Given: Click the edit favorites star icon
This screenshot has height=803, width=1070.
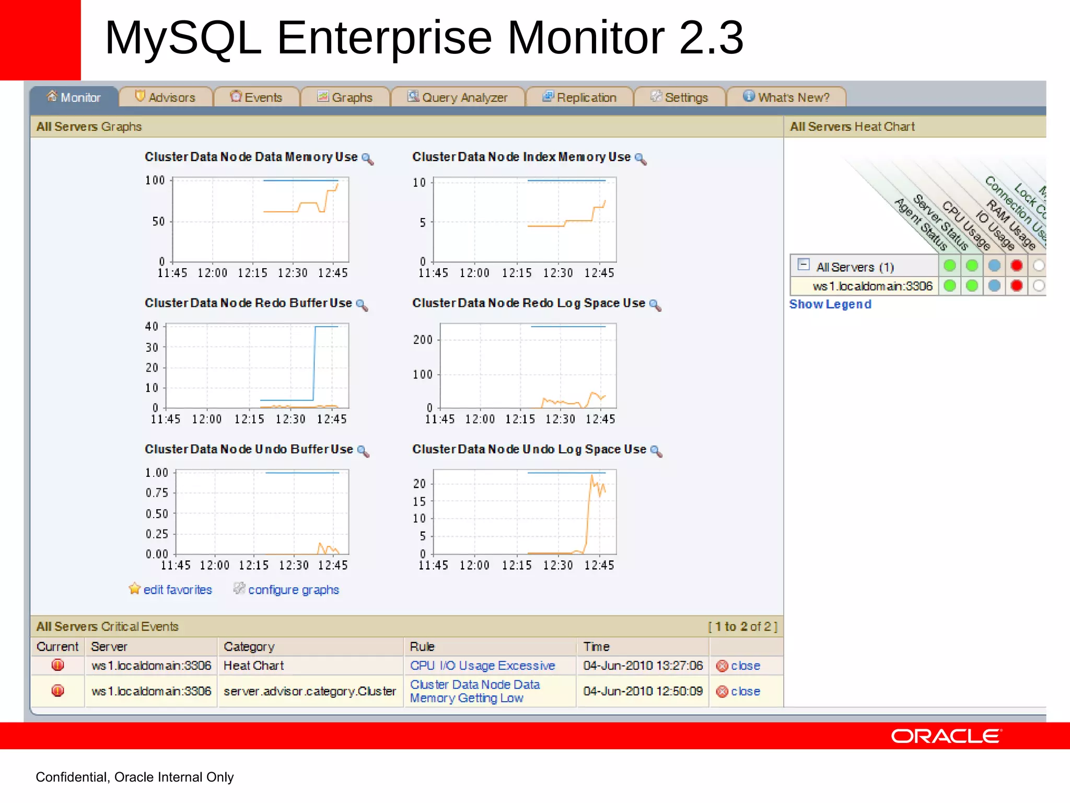Looking at the screenshot, I should [x=134, y=588].
